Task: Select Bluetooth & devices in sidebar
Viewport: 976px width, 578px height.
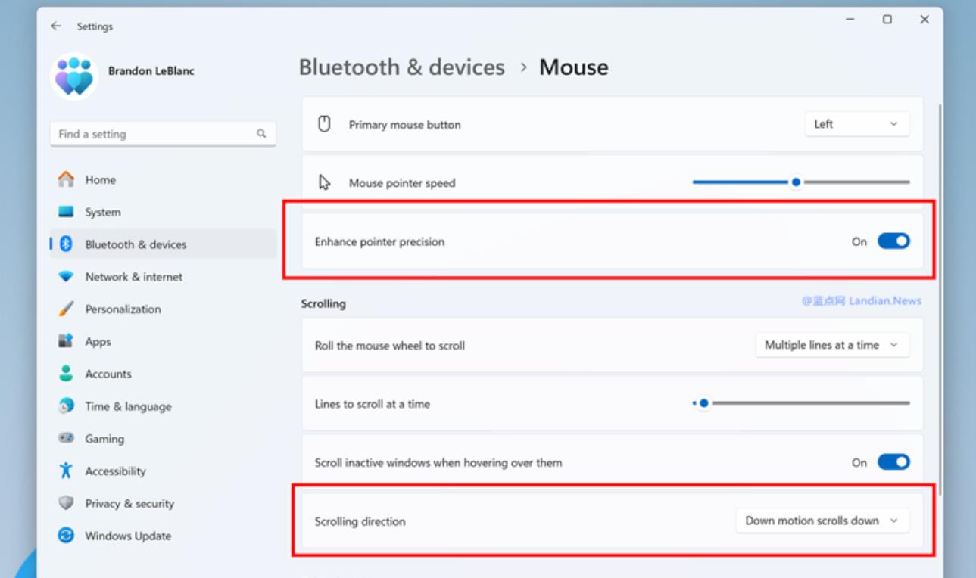Action: (x=163, y=244)
